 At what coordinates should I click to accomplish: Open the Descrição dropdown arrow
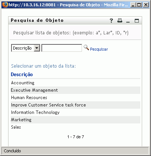[x=37, y=48]
